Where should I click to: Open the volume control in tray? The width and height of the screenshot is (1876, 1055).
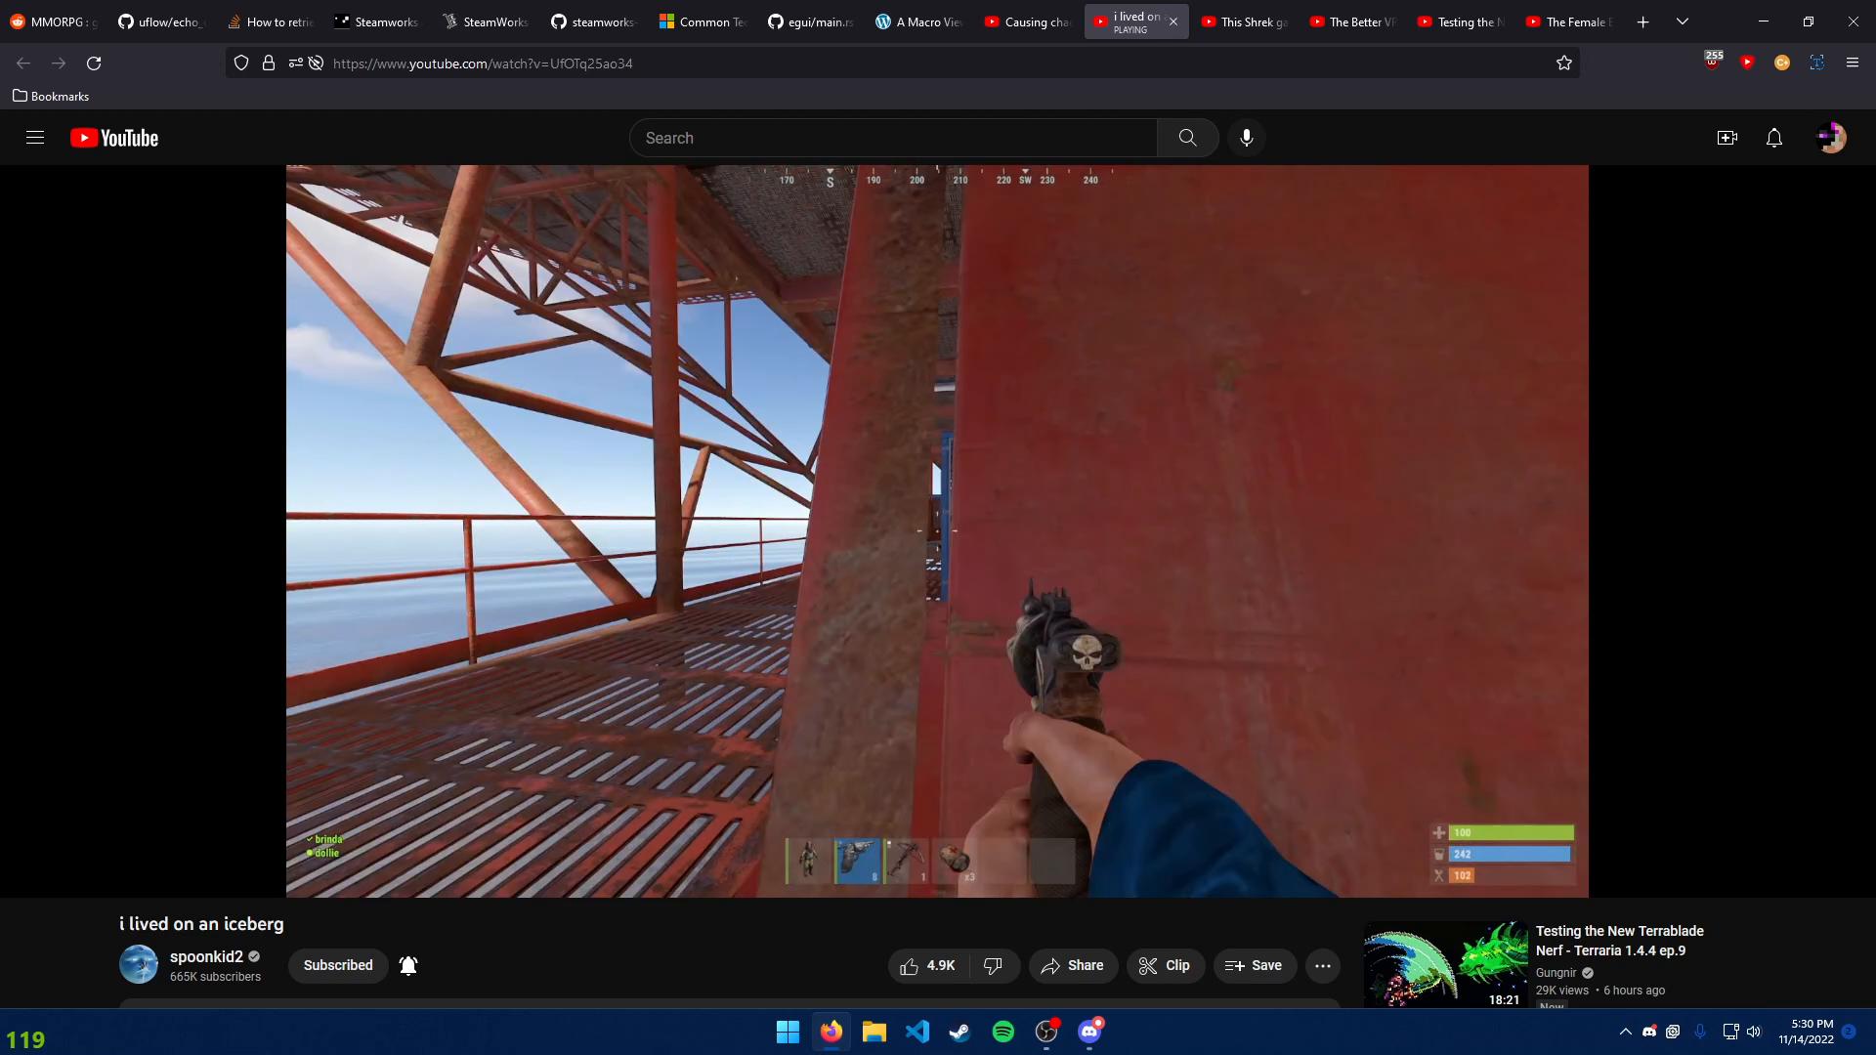coord(1754,1032)
